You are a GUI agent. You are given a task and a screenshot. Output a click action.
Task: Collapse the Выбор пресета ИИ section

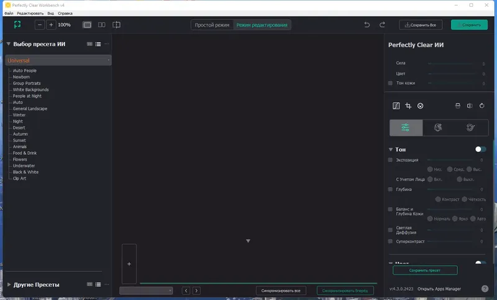pos(9,44)
